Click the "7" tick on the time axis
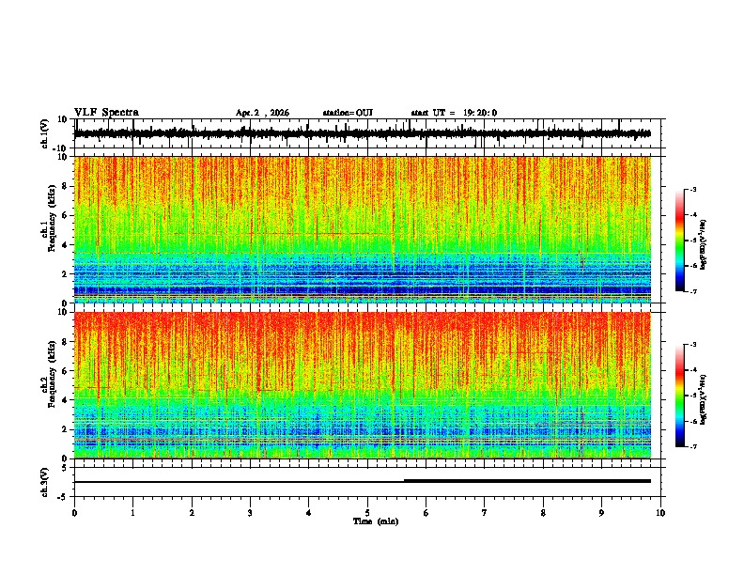744x575 pixels. tap(485, 513)
